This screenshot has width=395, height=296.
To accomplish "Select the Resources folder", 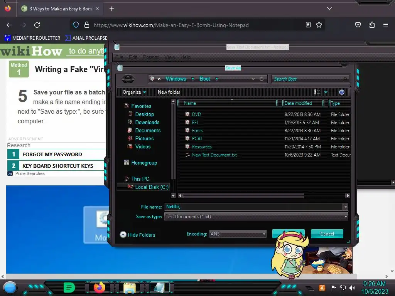I will point(201,146).
